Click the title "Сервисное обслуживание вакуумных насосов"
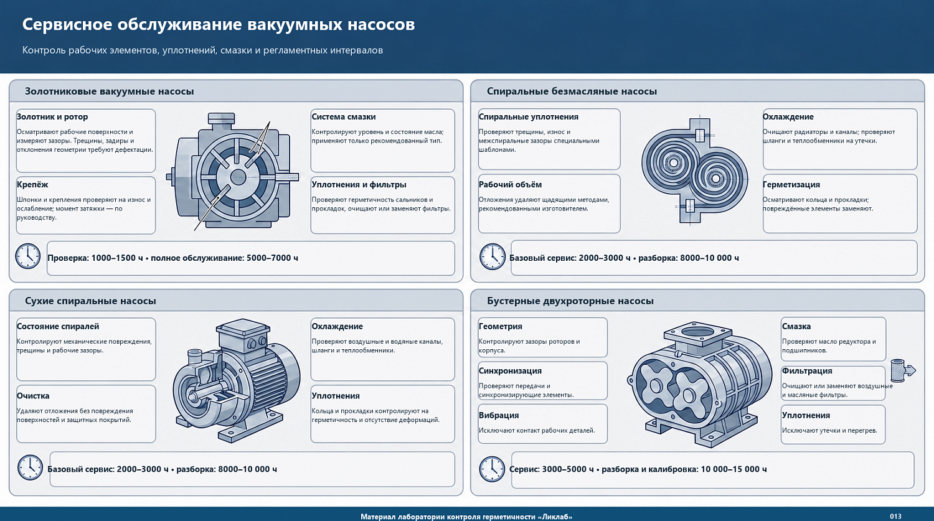Image resolution: width=934 pixels, height=521 pixels. coord(219,24)
